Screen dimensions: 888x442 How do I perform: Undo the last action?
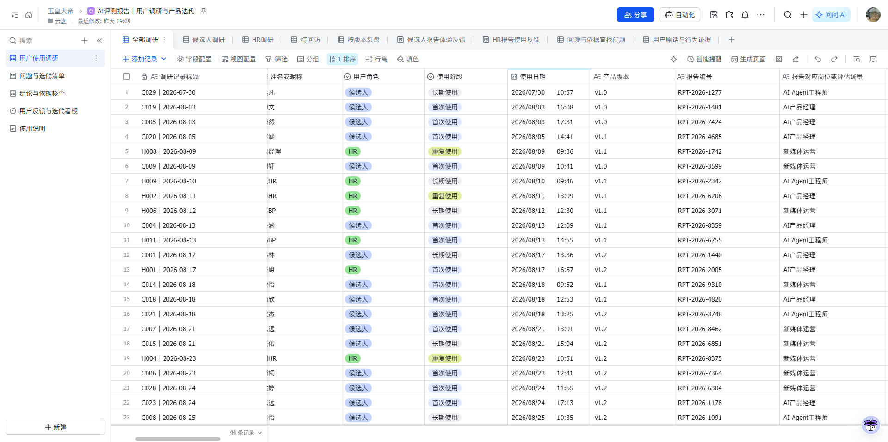pos(818,59)
